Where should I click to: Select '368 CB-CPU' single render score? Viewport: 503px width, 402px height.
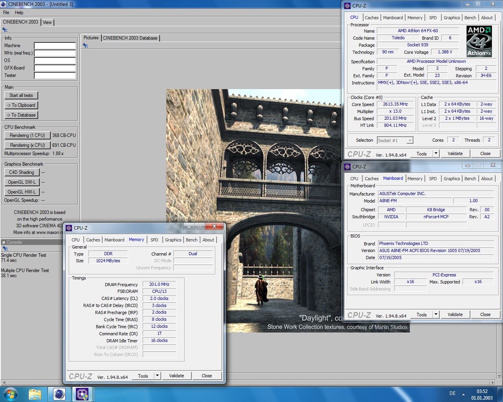pos(64,135)
